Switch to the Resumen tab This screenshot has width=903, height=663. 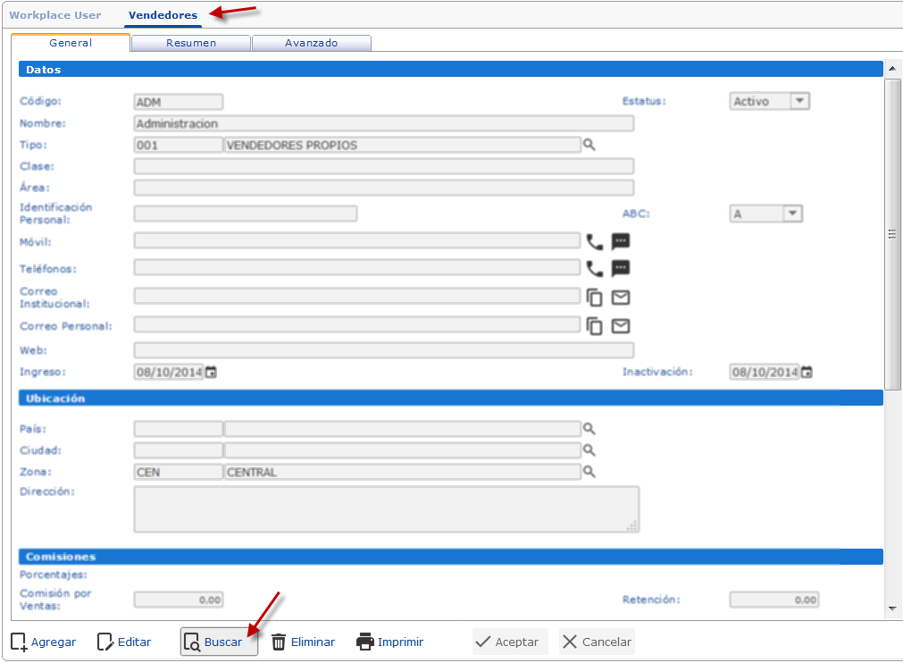click(191, 43)
